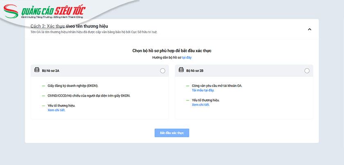Download the template via "Tải mẫu tại đây"

coord(203,90)
